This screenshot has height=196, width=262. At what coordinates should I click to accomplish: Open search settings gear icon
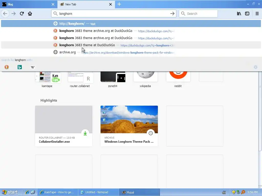pyautogui.click(x=256, y=67)
